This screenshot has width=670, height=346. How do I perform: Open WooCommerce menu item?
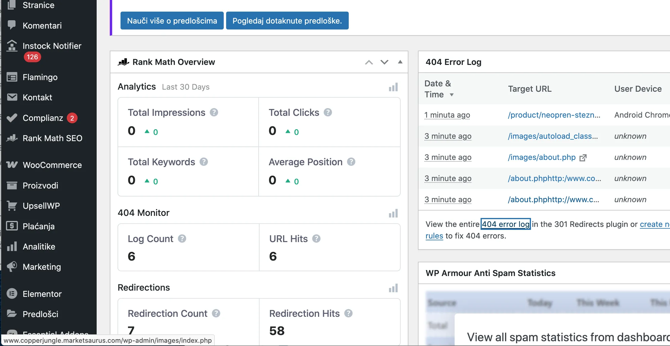52,165
